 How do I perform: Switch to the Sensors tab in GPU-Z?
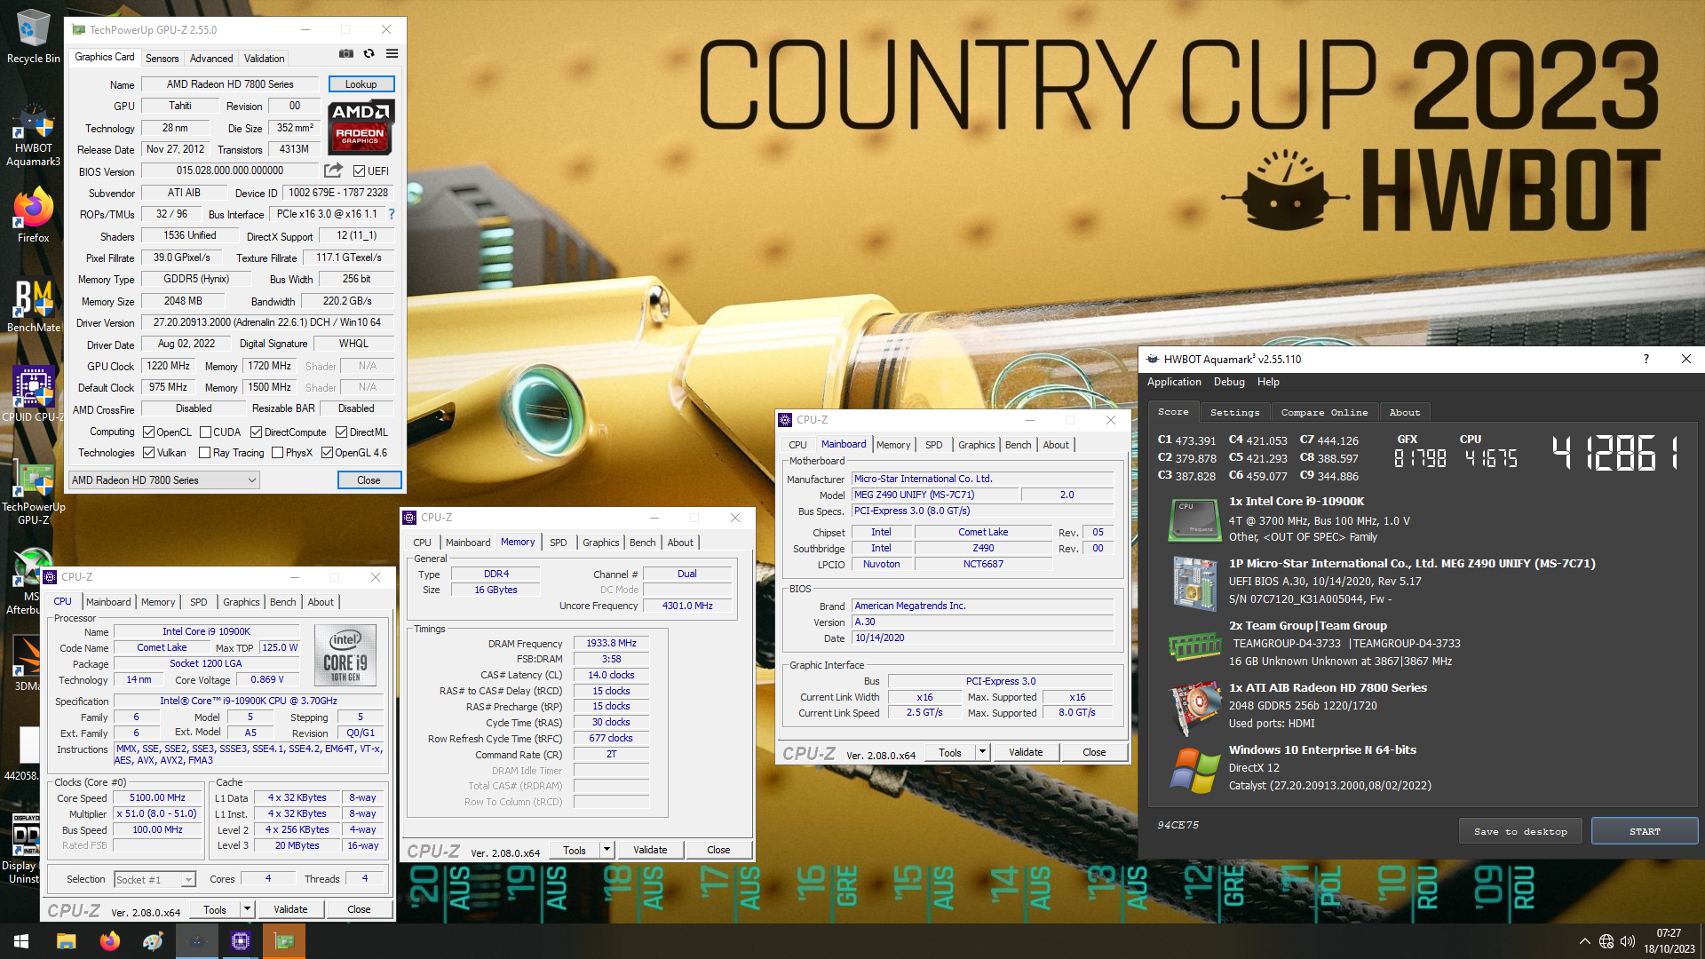coord(162,59)
